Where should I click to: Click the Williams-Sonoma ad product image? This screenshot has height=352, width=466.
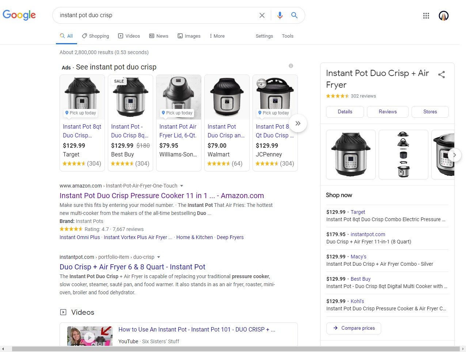[x=179, y=97]
